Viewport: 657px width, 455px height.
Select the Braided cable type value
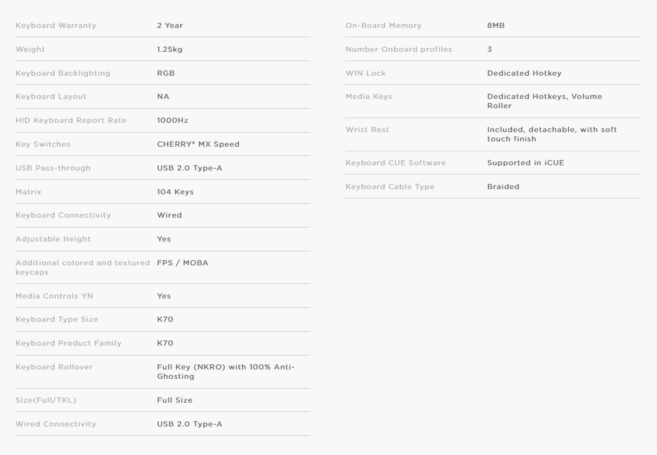[504, 187]
